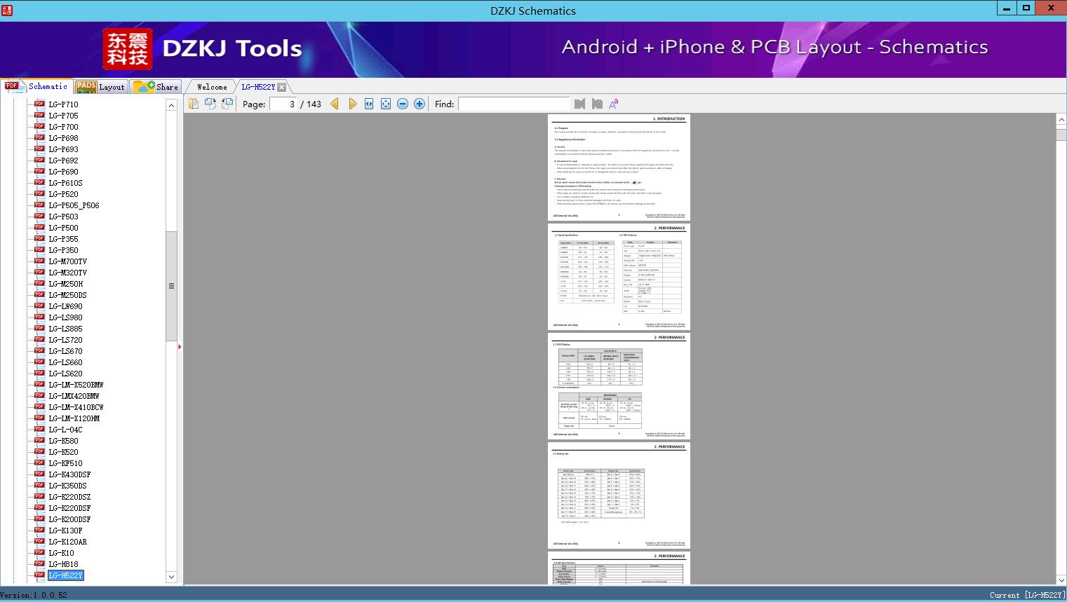Click the PDF icon beside LG-LS670

(39, 351)
